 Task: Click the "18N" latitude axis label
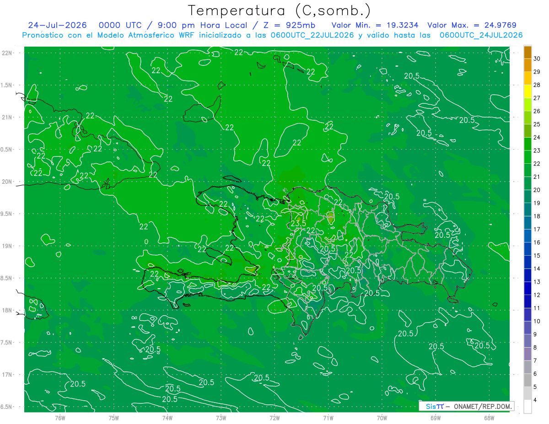[x=6, y=310]
